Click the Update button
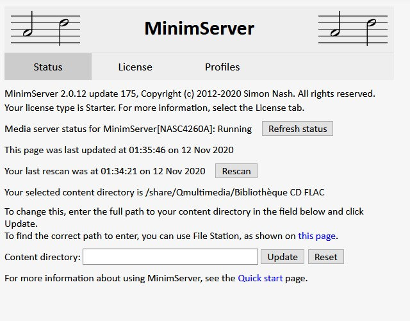 283,257
